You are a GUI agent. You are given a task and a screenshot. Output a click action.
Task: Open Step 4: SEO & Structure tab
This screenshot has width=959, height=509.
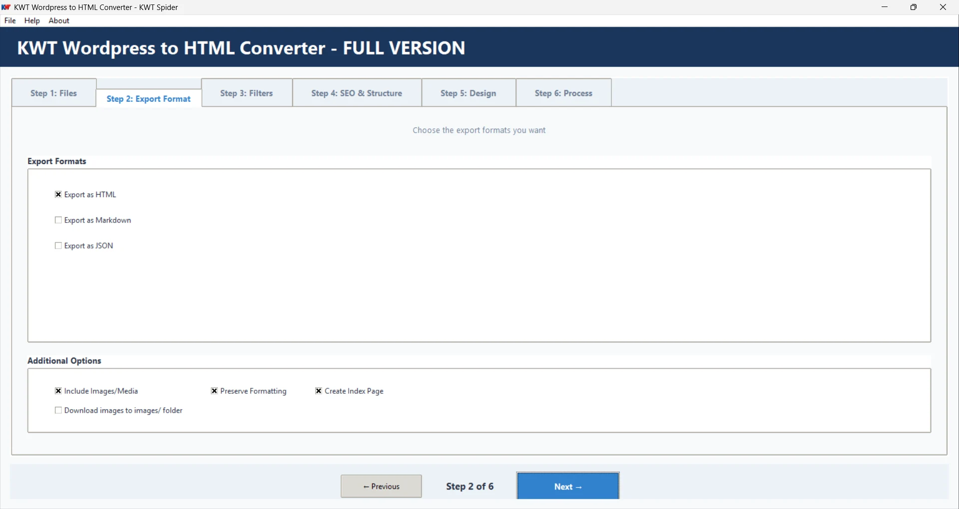pyautogui.click(x=357, y=93)
